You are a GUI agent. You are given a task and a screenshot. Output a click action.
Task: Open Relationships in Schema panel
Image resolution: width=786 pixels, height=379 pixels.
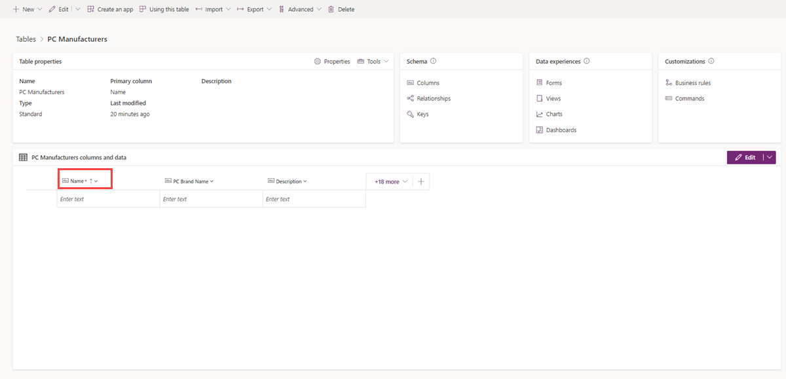click(x=433, y=99)
